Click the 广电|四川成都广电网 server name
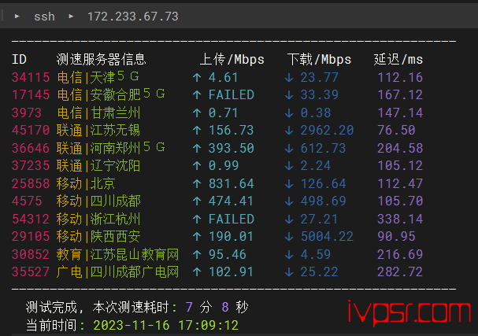The height and width of the screenshot is (336, 478). point(117,271)
